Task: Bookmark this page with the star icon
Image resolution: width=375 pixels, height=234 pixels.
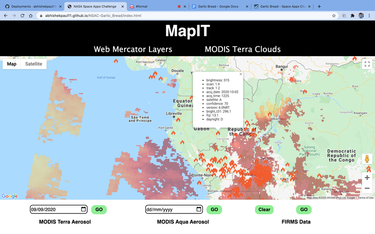Action: [334, 16]
